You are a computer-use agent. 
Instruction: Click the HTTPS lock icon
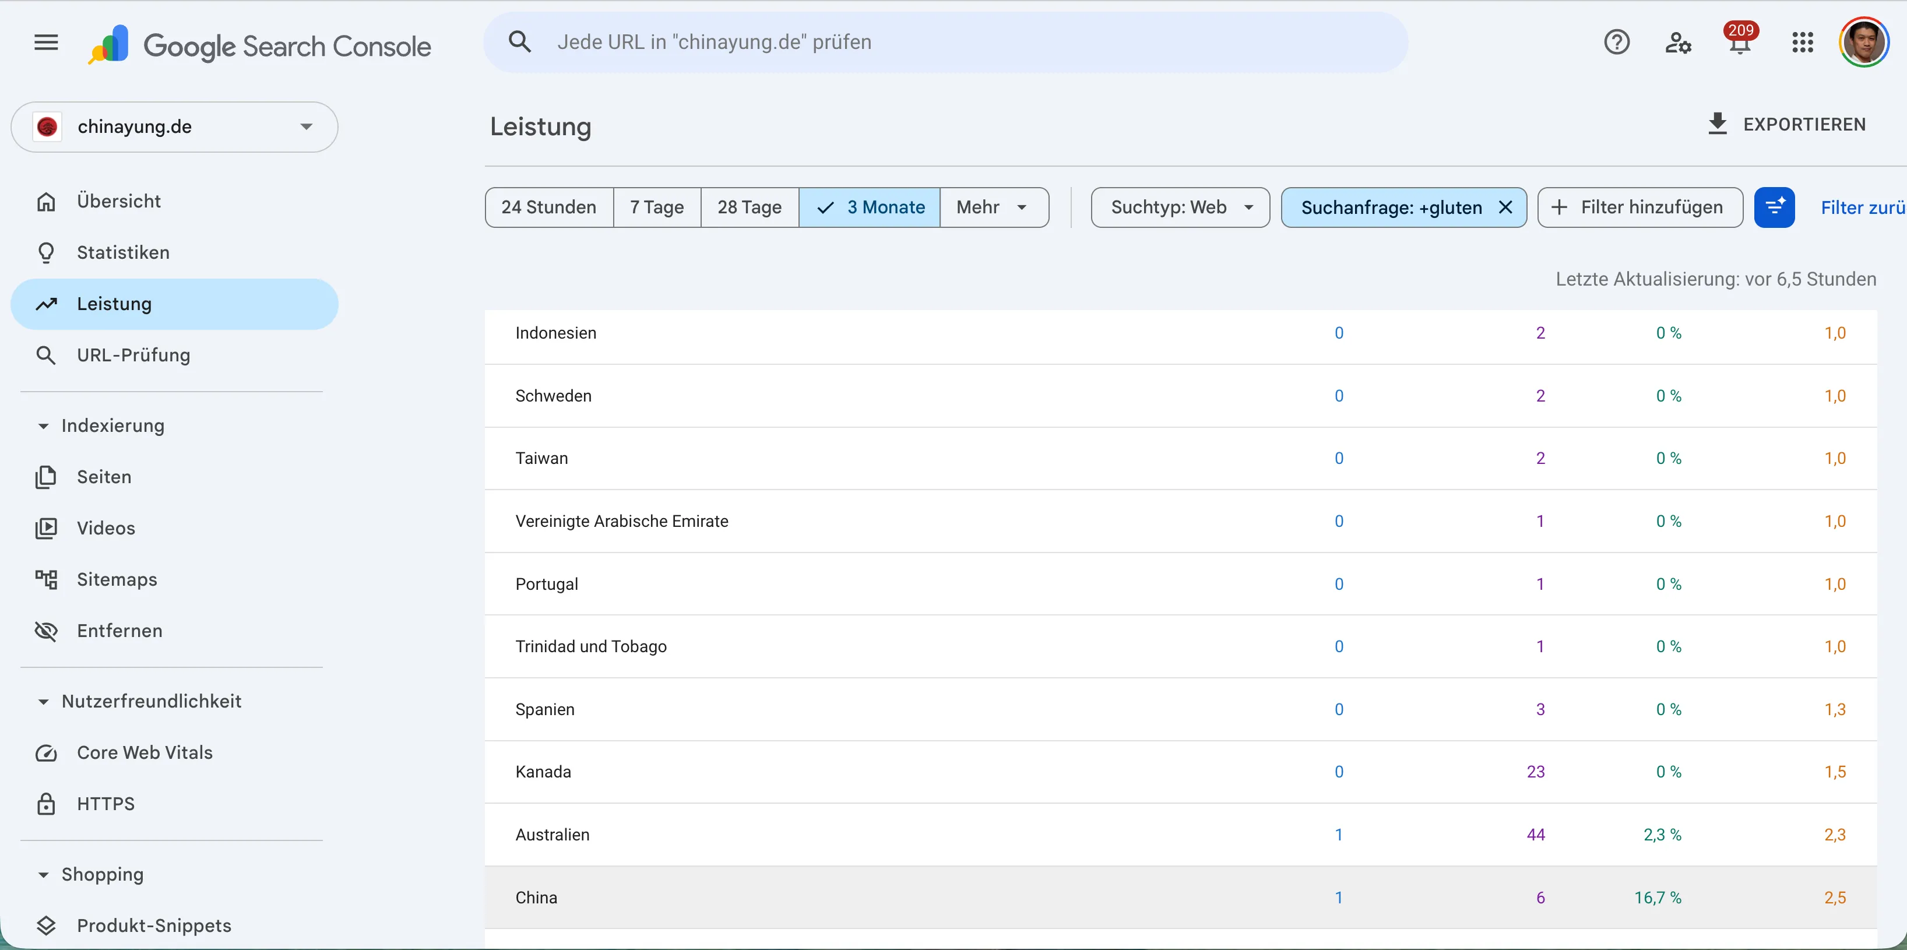click(46, 804)
